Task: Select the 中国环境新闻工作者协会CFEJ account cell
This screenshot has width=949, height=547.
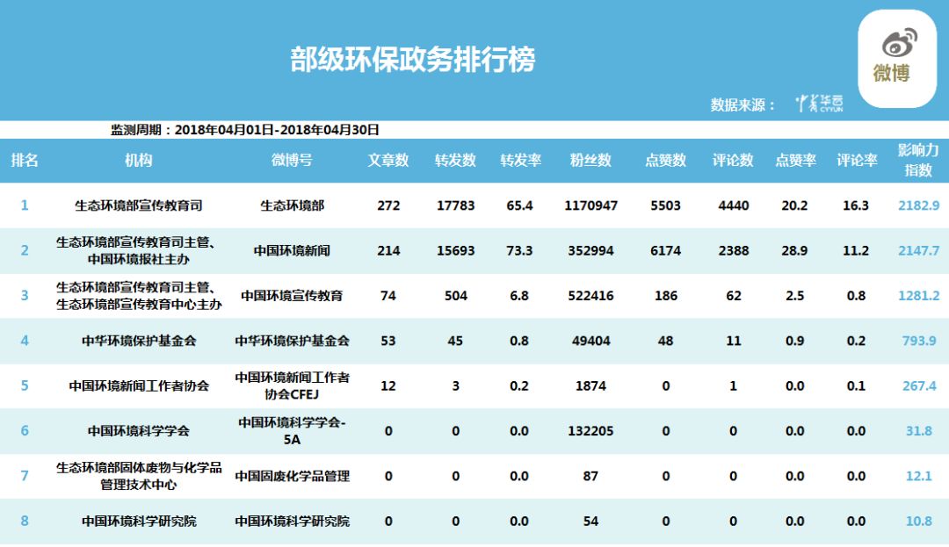Action: click(x=292, y=385)
